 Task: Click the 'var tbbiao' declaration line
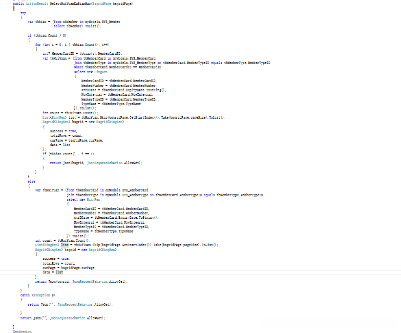coord(74,21)
